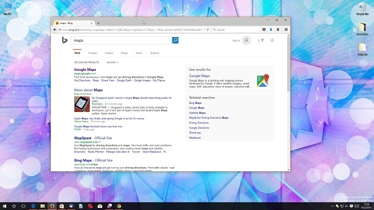Open the Google Maps result title
Viewport: 374px width, 210px height.
pyautogui.click(x=85, y=70)
